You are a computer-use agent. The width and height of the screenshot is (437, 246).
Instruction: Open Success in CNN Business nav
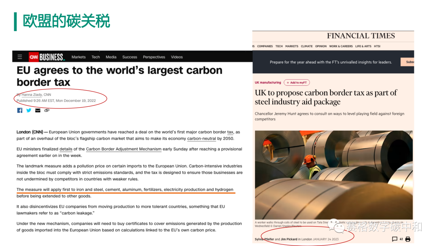pos(129,57)
